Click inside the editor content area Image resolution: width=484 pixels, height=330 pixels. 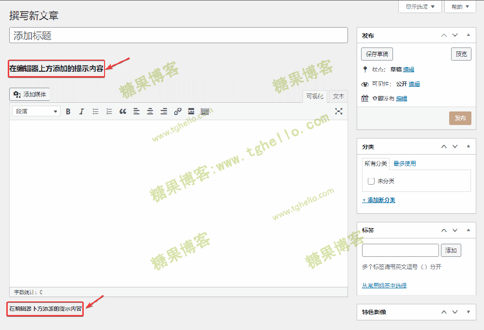tap(179, 204)
